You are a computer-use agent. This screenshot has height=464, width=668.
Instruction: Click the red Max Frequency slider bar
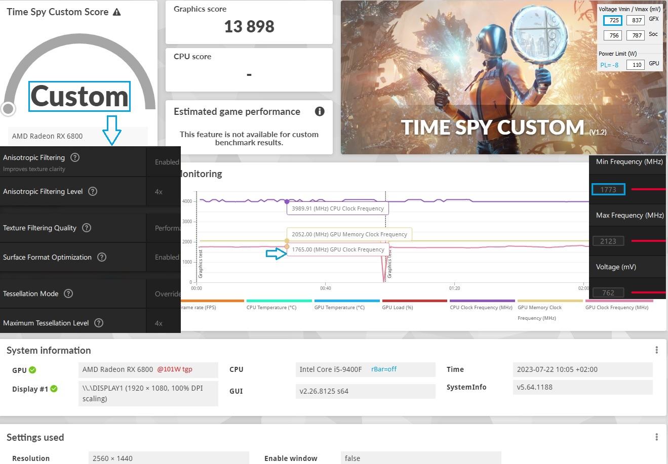[x=648, y=241]
